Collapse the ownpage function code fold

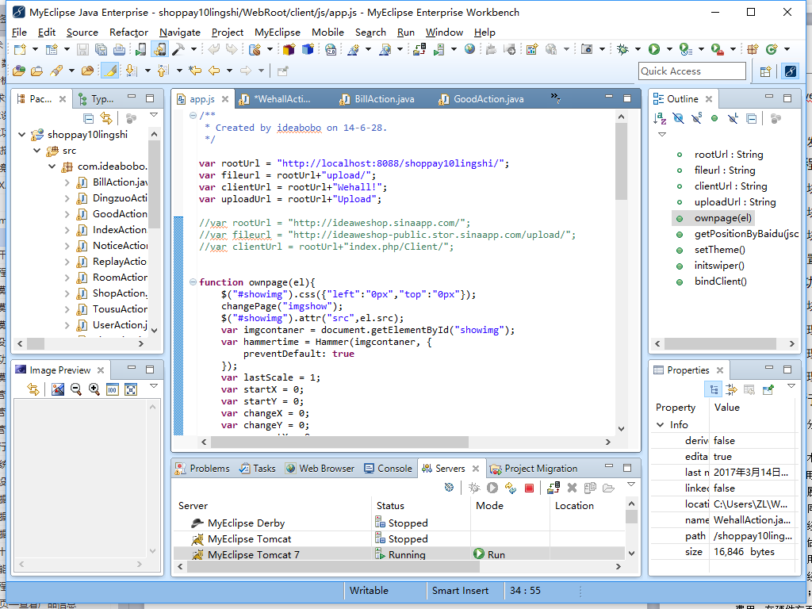pyautogui.click(x=193, y=282)
